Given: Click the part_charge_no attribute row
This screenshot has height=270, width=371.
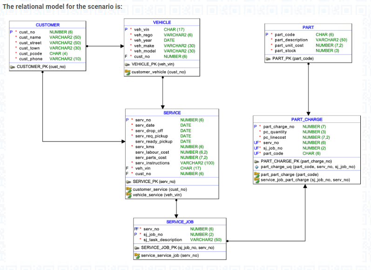Looking at the screenshot, I should (307, 127).
